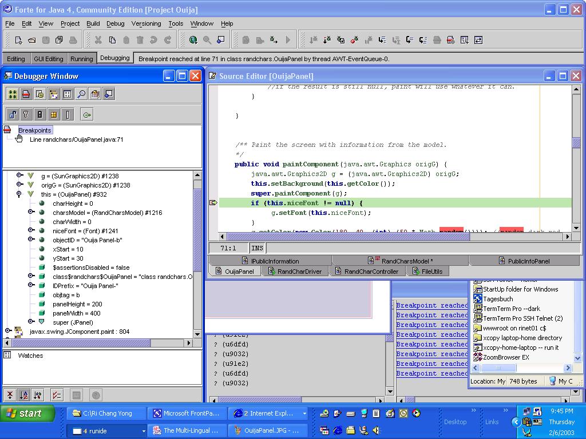This screenshot has height=439, width=586.
Task: Expand the origG = (SunGraphics2D) node
Action: (19, 185)
